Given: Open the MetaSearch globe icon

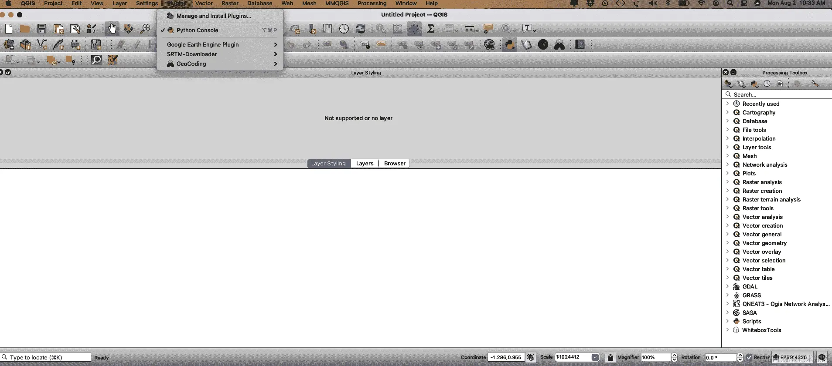Looking at the screenshot, I should tap(489, 44).
